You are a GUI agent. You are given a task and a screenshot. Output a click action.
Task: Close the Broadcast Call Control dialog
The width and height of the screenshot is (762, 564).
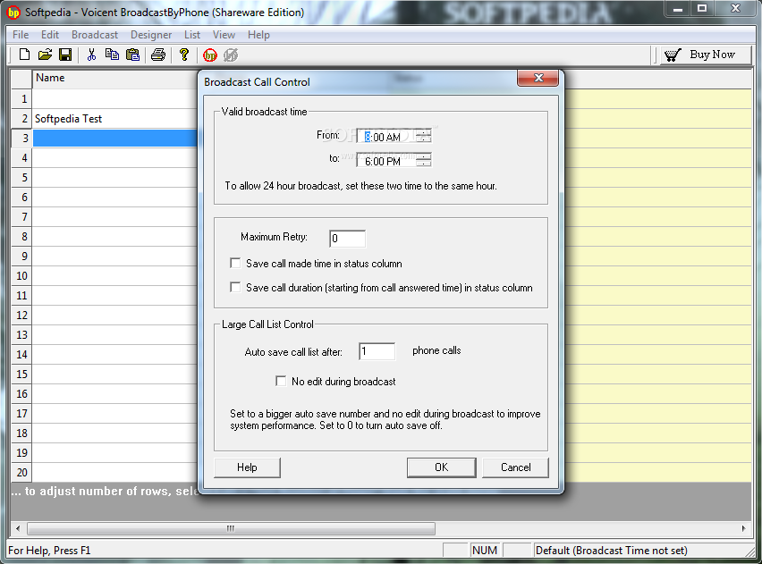coord(538,78)
